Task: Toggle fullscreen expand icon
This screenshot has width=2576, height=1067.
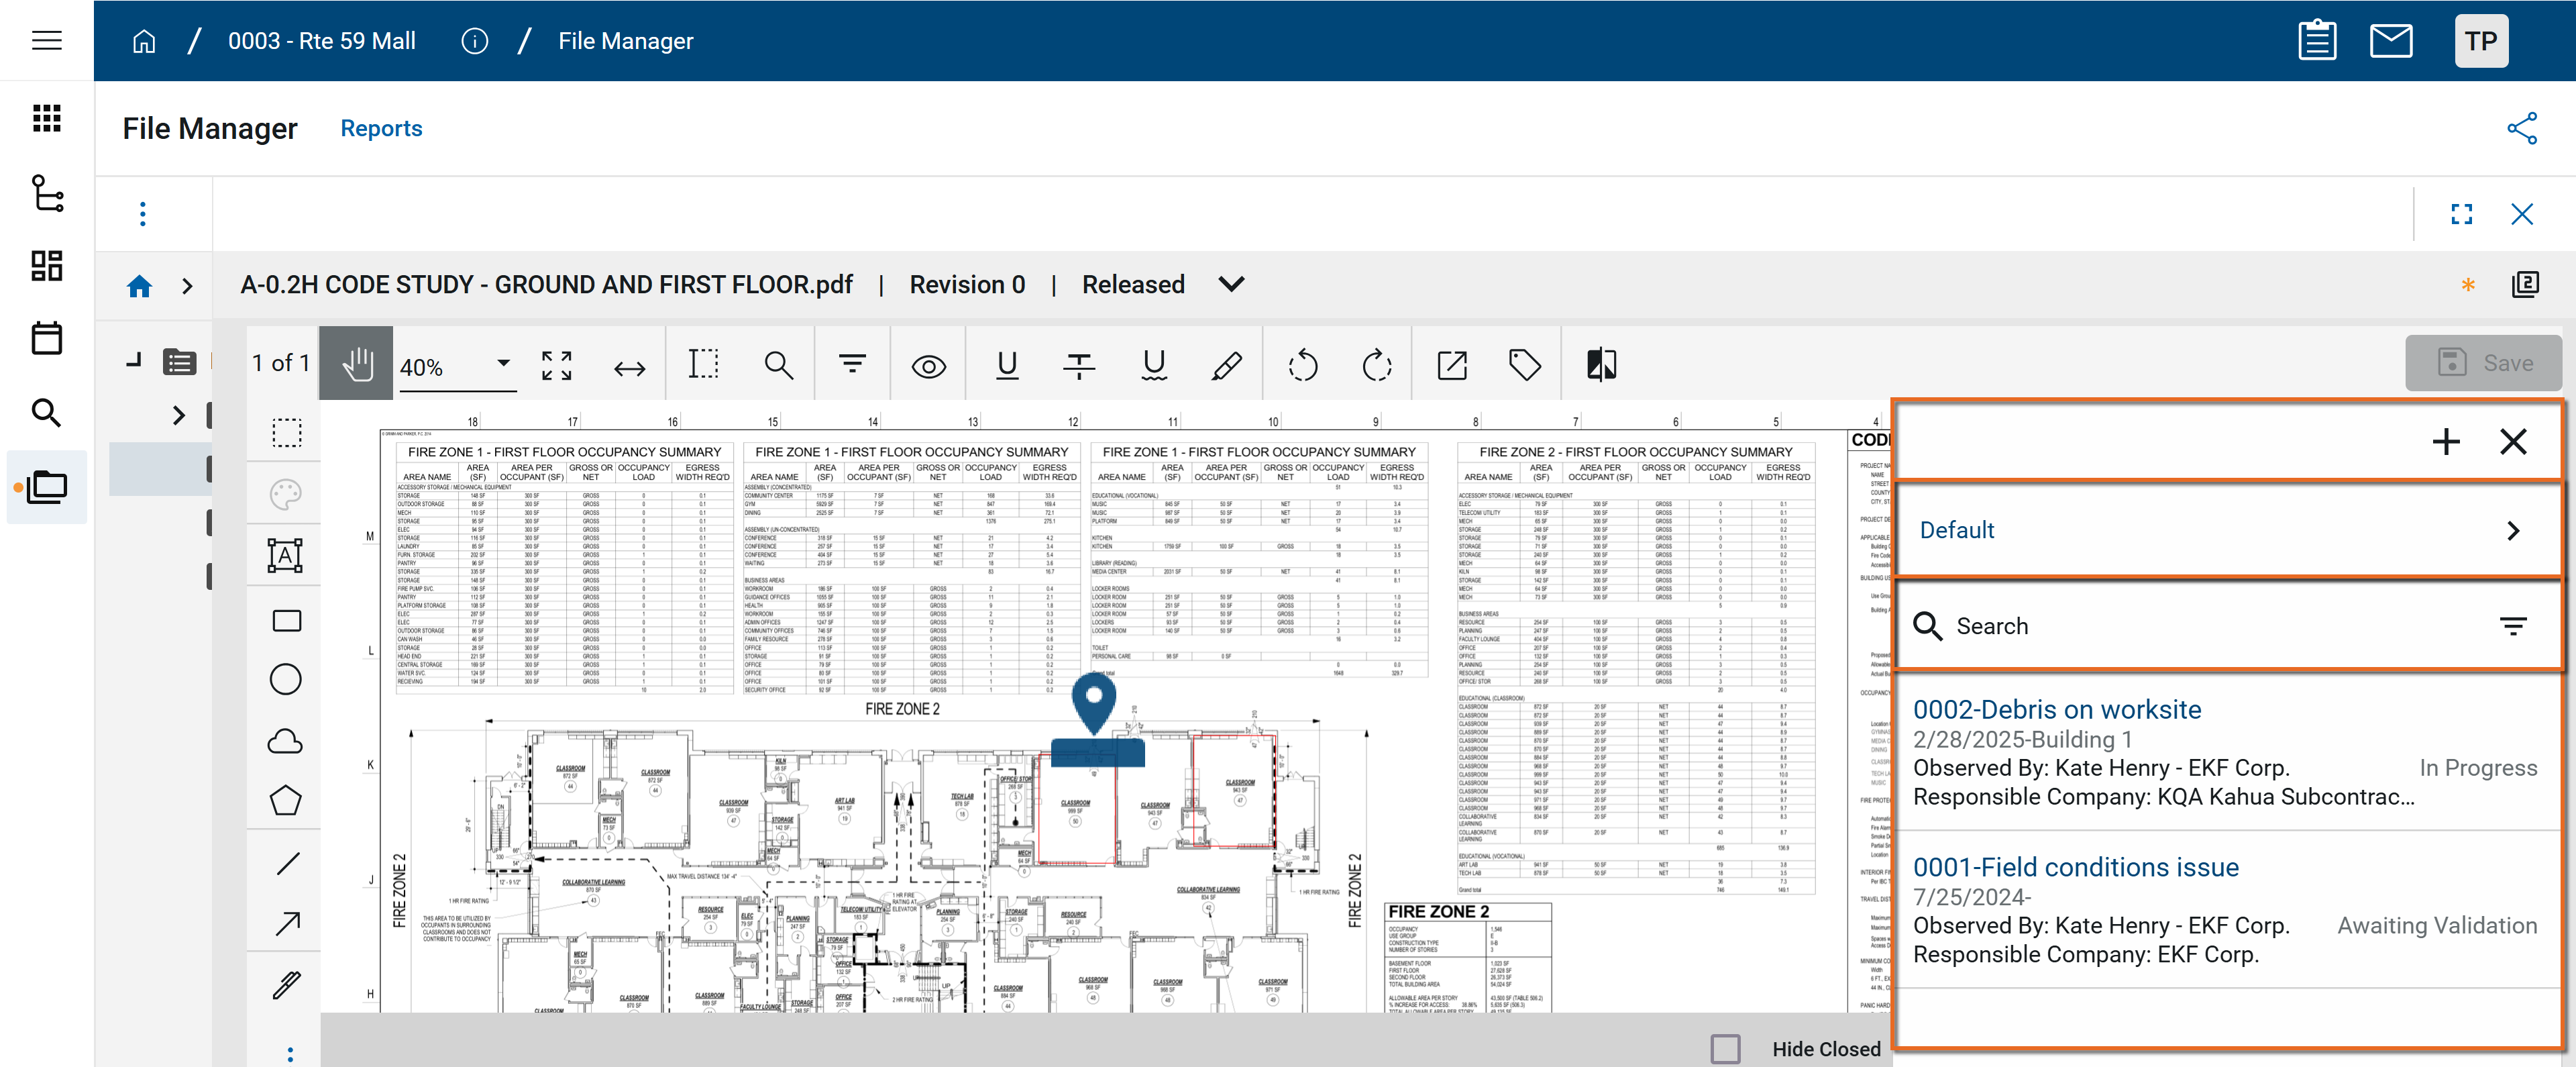Action: coord(2461,214)
